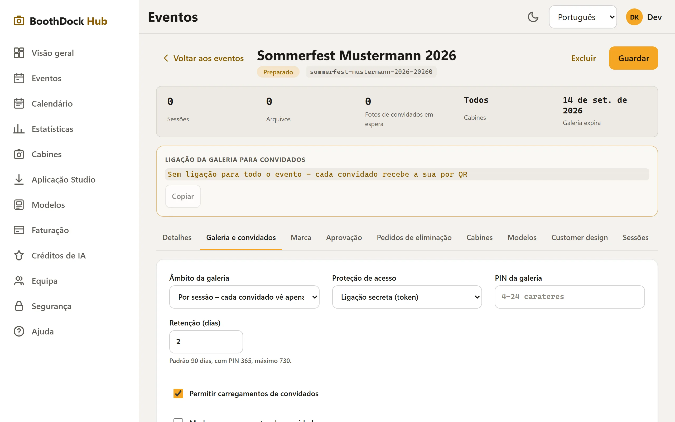Click the BoothDock Hub camera logo icon
The image size is (675, 422).
(x=19, y=21)
